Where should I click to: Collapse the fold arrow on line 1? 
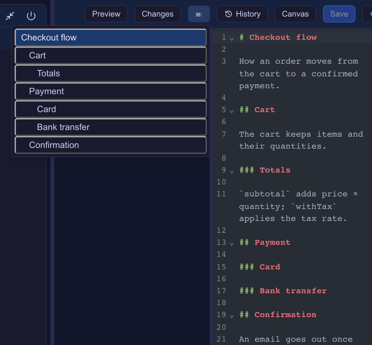pyautogui.click(x=232, y=39)
